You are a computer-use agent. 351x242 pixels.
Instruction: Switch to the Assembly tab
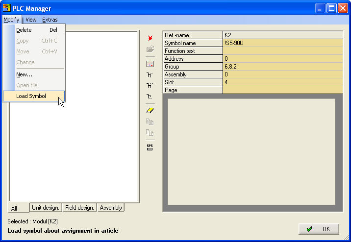click(x=111, y=208)
